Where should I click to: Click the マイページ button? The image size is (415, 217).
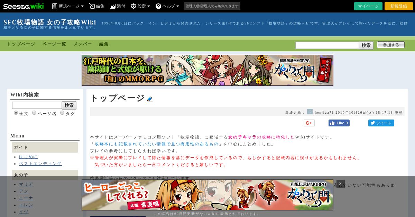(368, 6)
